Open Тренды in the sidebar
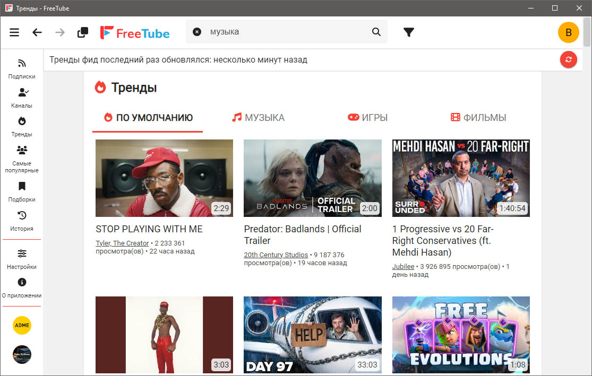 click(22, 127)
